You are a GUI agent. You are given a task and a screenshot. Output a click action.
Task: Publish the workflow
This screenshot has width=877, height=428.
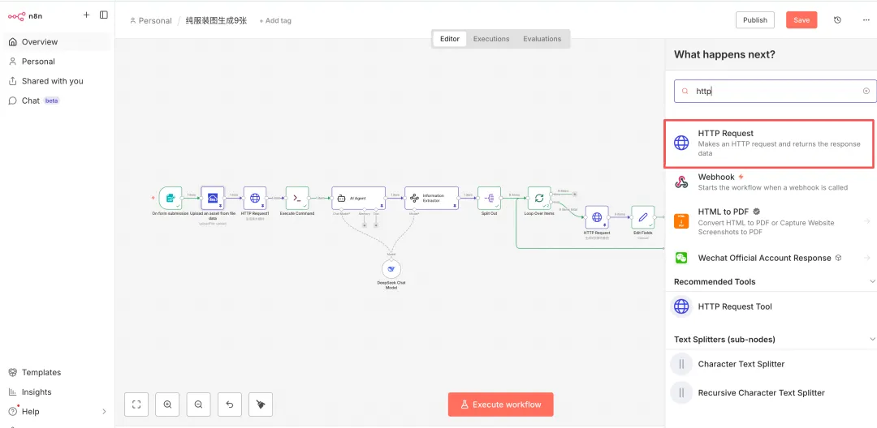pos(755,20)
